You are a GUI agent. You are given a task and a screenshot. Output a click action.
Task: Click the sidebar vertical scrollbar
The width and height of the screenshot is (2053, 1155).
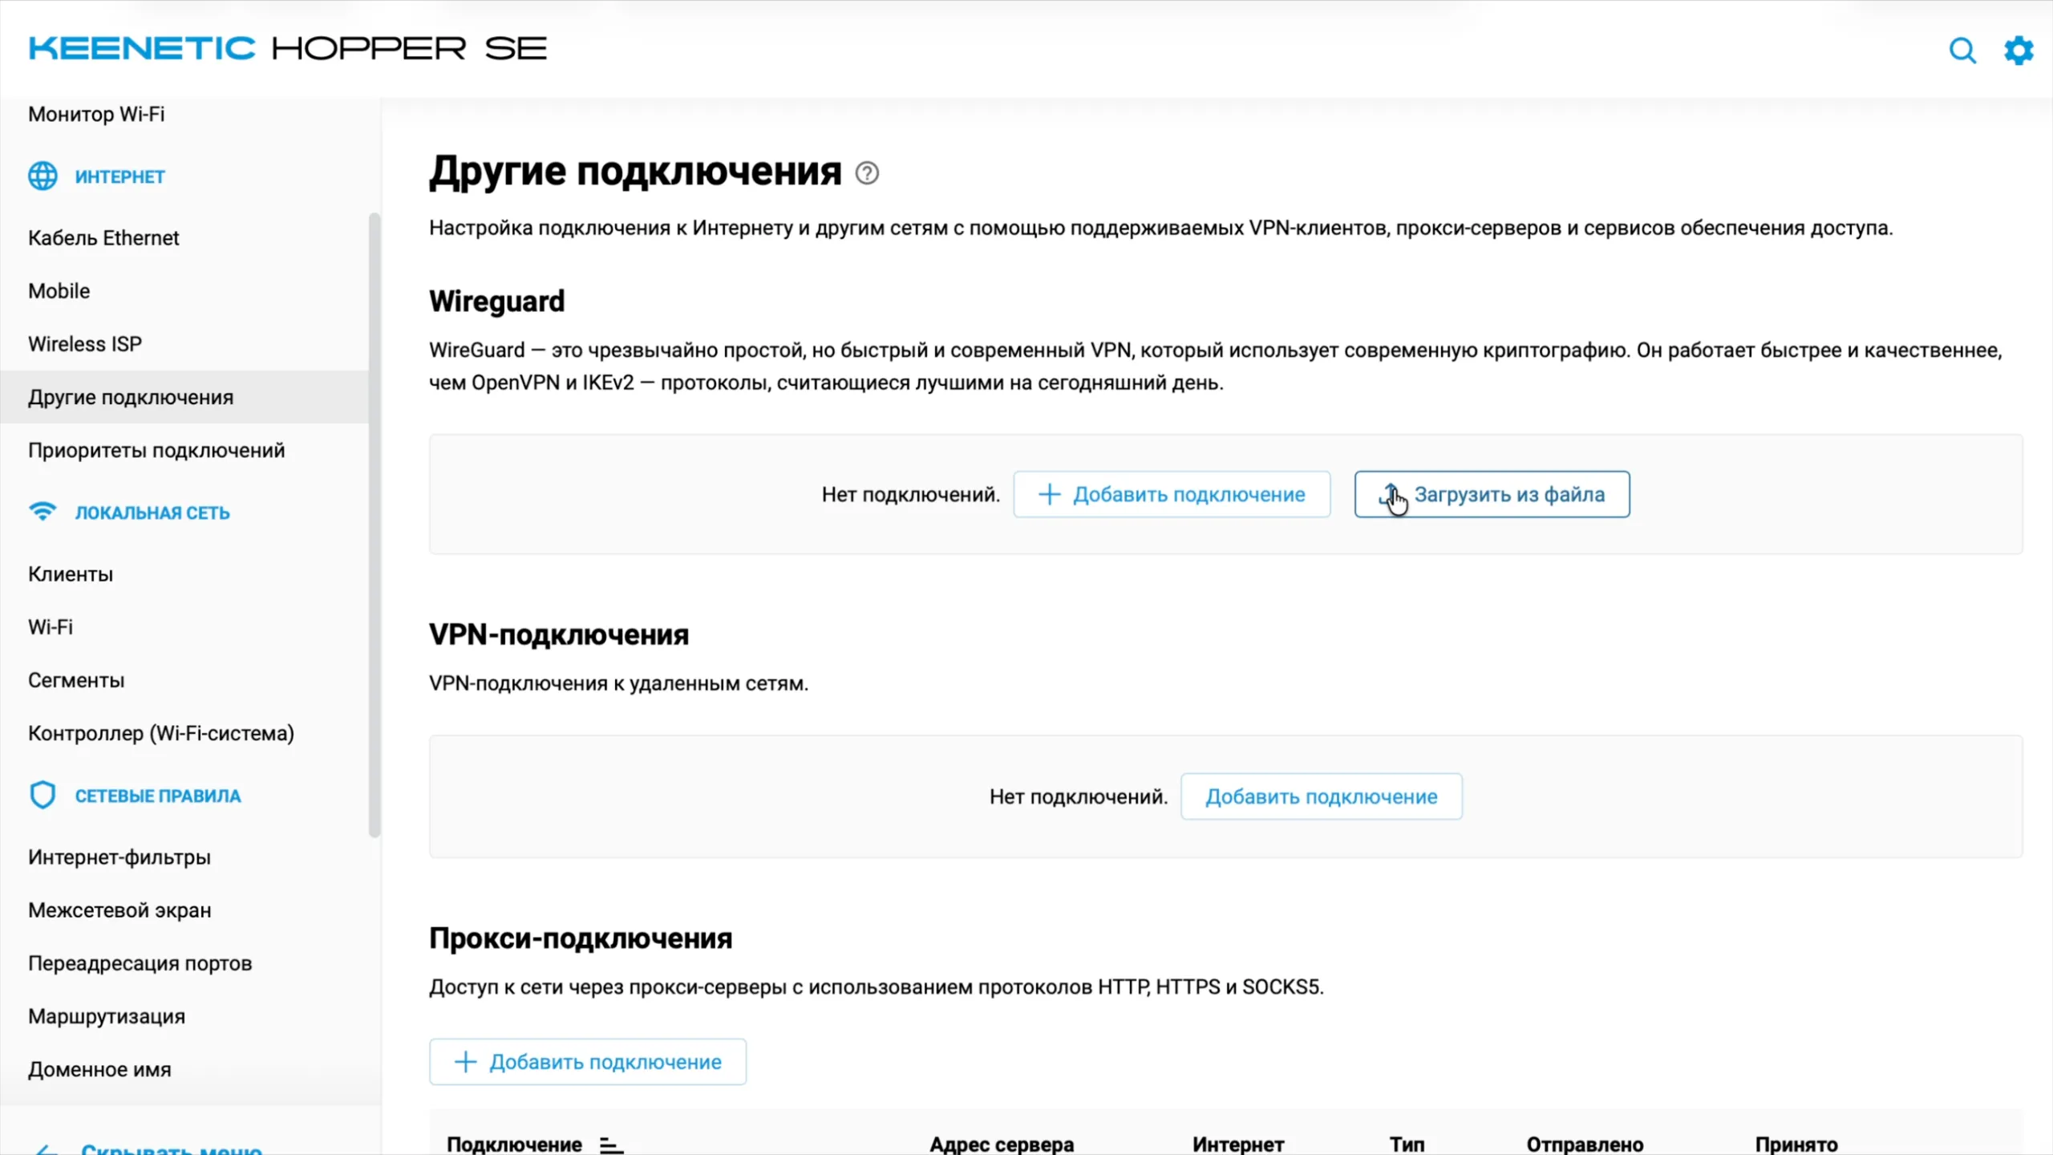(375, 525)
